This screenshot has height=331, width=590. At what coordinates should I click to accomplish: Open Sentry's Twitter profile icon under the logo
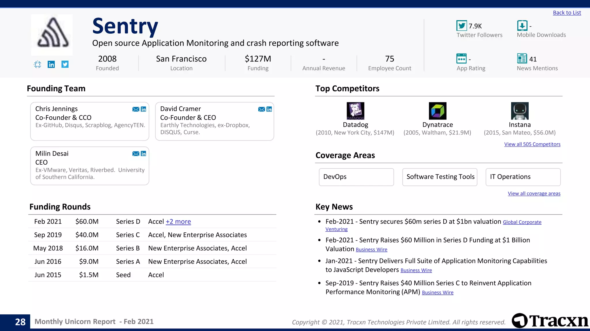point(65,64)
